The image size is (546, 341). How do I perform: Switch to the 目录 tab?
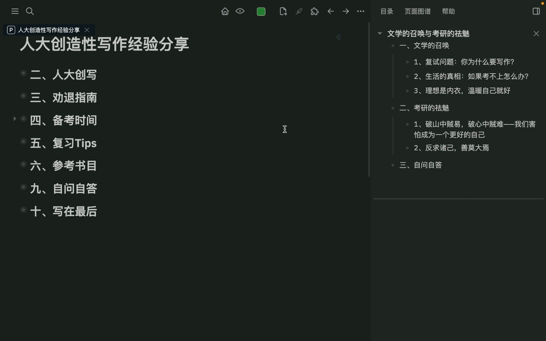pos(386,11)
